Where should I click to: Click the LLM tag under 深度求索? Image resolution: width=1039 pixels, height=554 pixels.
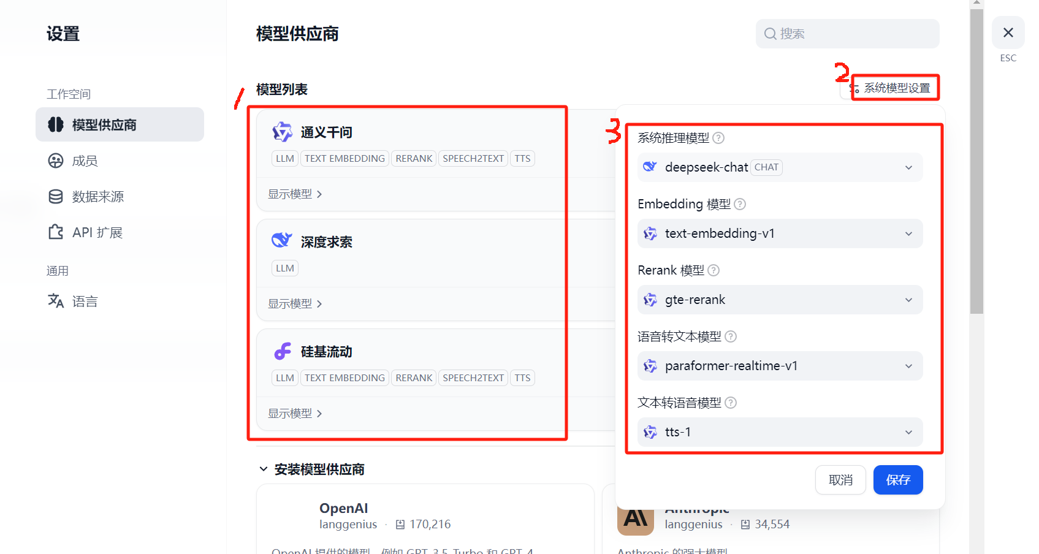click(x=285, y=268)
